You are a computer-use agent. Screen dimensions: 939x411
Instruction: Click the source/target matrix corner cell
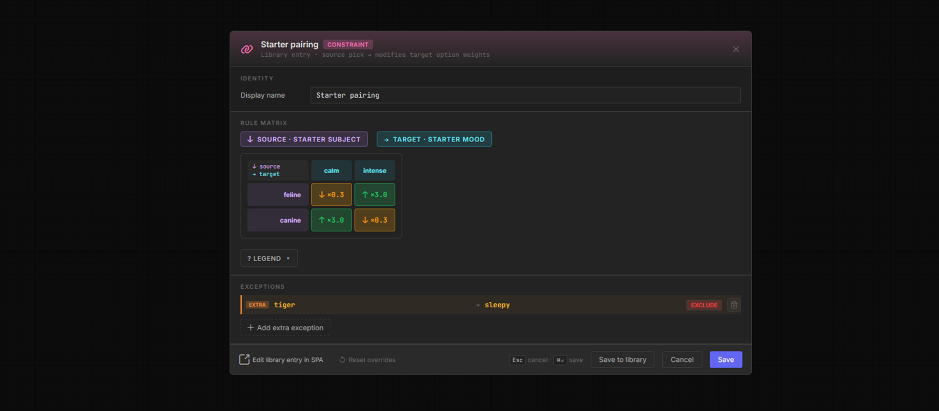point(278,170)
